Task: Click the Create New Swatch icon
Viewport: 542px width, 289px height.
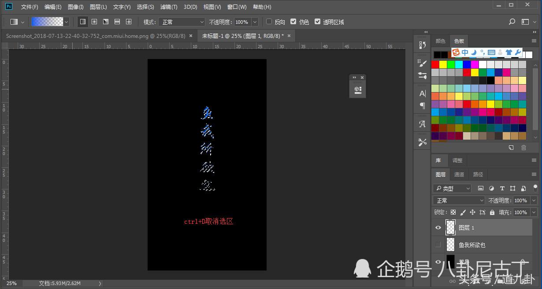Action: pos(511,148)
